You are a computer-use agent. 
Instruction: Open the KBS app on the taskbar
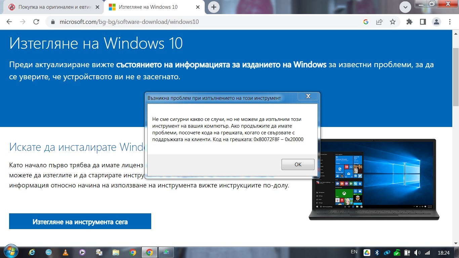click(x=49, y=252)
